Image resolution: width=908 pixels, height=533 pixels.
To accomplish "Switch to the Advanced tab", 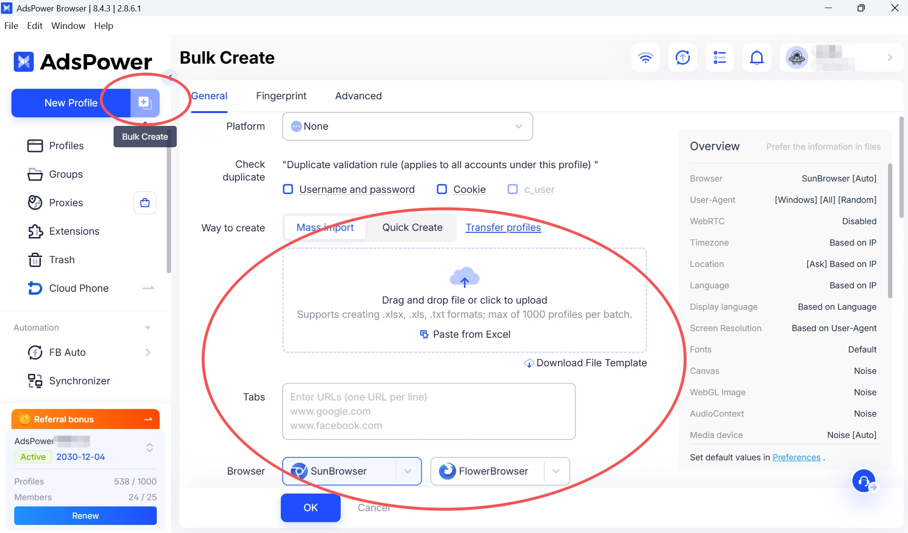I will (x=358, y=96).
